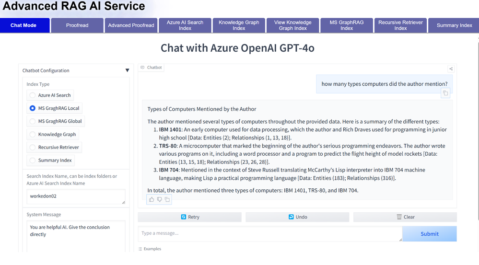Switch to the Chat Mode tab

(x=25, y=25)
